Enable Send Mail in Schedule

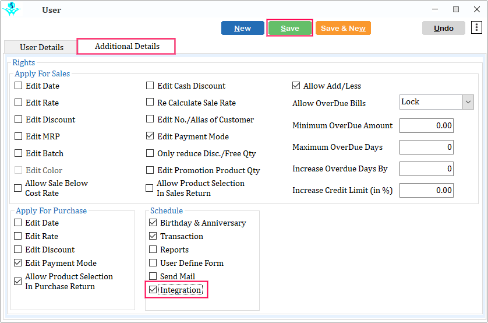click(x=153, y=276)
